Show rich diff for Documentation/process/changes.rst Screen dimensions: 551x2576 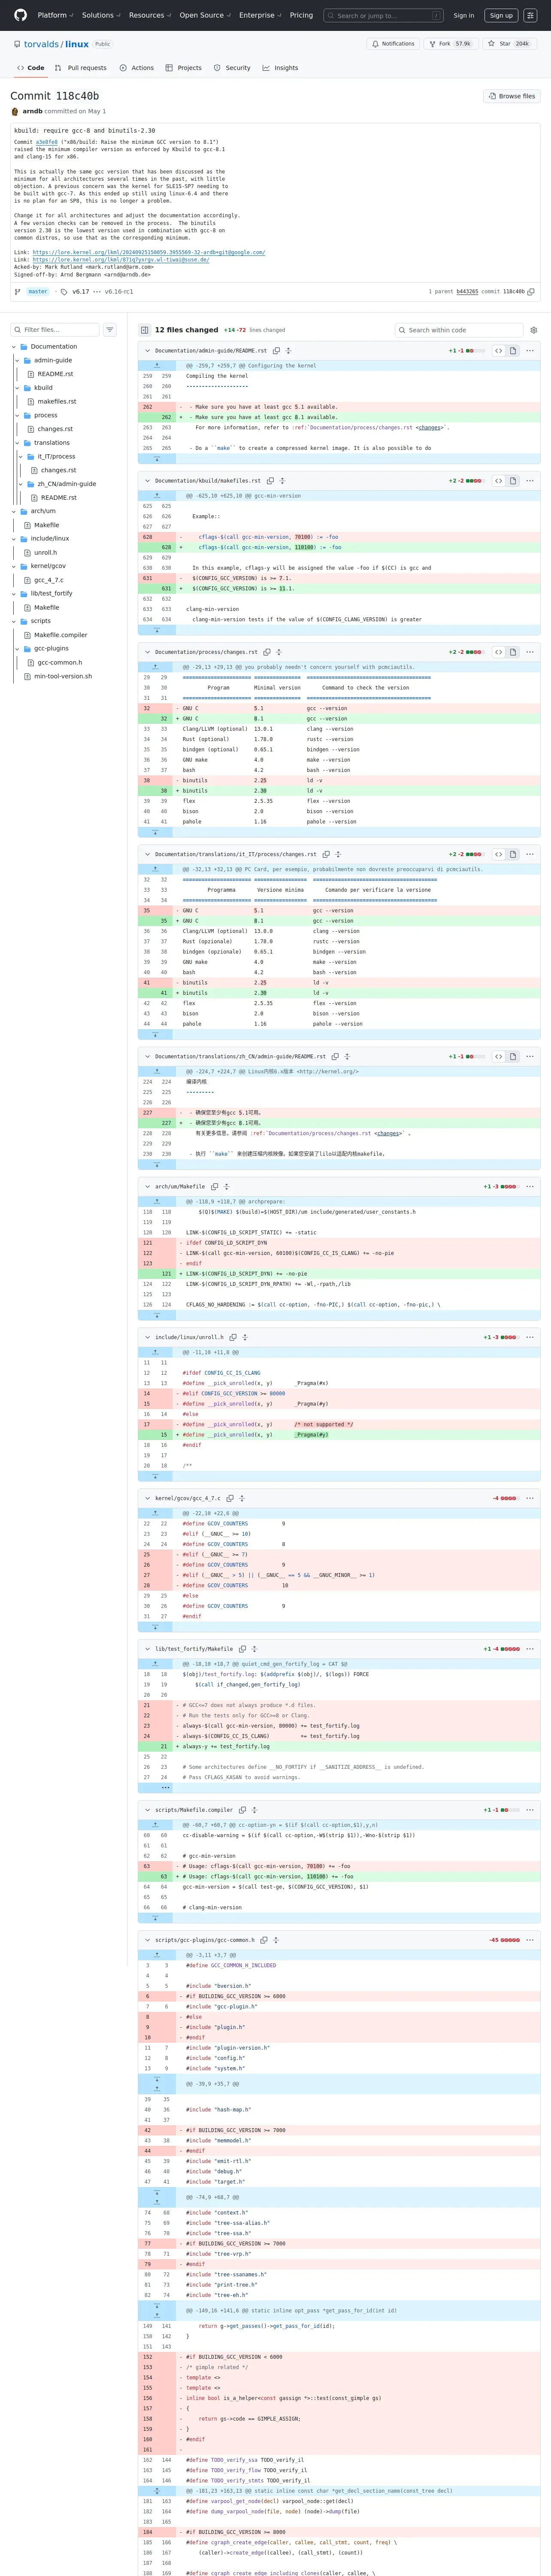pyautogui.click(x=512, y=652)
